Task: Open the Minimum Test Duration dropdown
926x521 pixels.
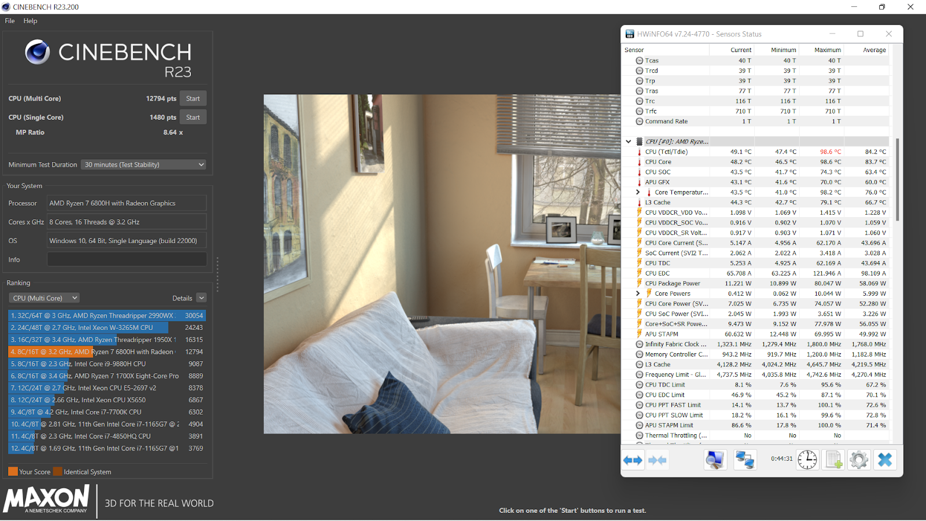Action: [144, 164]
